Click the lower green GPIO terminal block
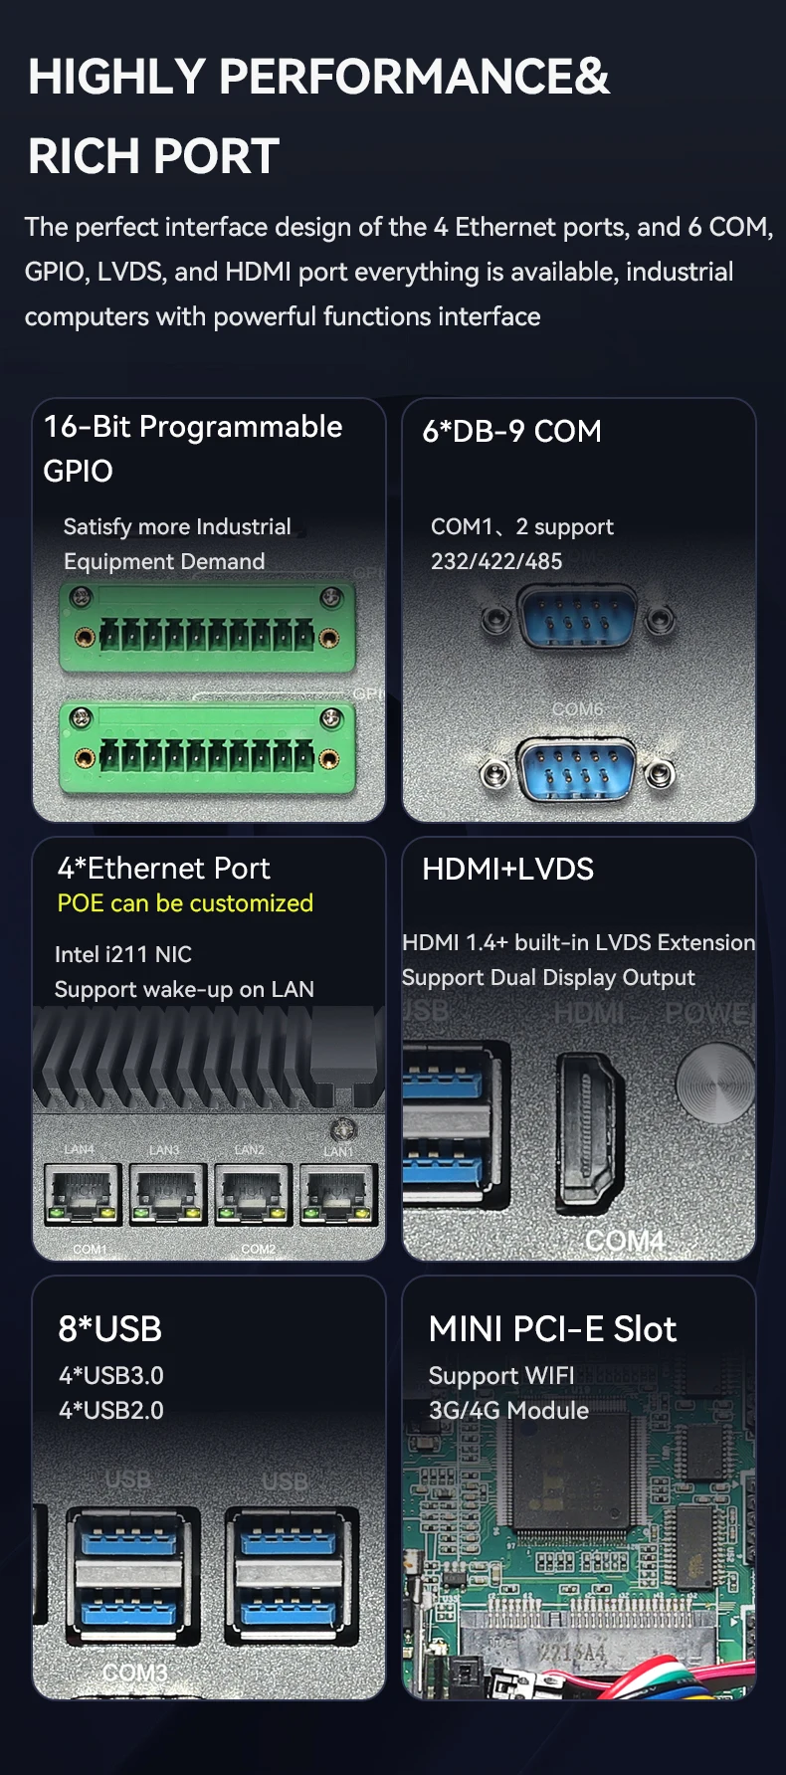 207,749
